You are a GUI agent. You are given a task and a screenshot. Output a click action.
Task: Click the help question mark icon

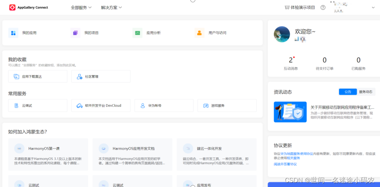pos(323,7)
